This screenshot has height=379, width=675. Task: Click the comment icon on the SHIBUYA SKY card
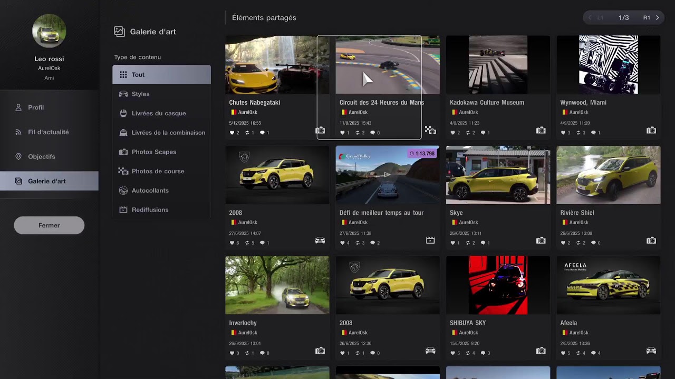coord(483,353)
